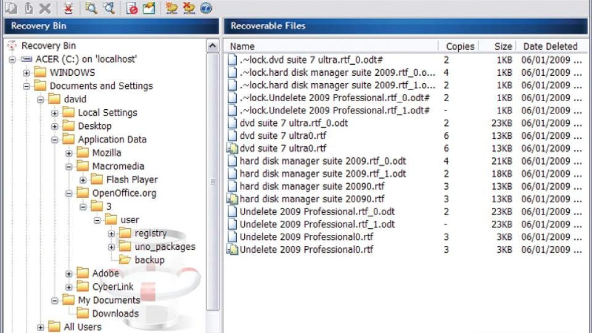
Task: Collapse Documents and Settings node
Action: (27, 86)
